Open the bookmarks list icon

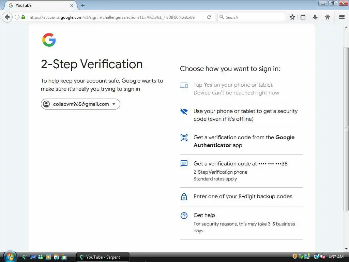coord(303,17)
